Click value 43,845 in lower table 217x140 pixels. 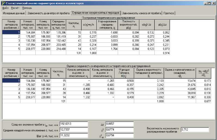click(x=180, y=89)
